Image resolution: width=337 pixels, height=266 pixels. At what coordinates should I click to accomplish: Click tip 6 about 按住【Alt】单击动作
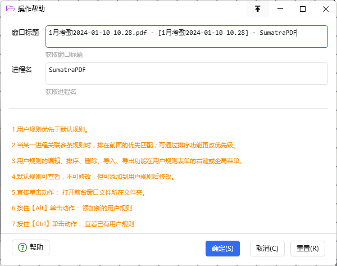coord(72,208)
